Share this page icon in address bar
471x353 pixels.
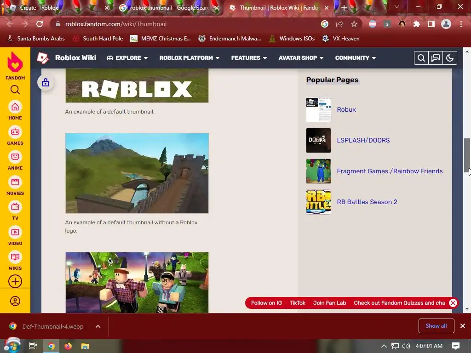tap(339, 24)
